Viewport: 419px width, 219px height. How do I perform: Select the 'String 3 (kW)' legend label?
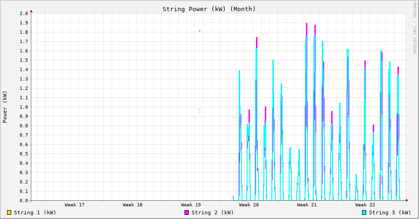click(390, 212)
